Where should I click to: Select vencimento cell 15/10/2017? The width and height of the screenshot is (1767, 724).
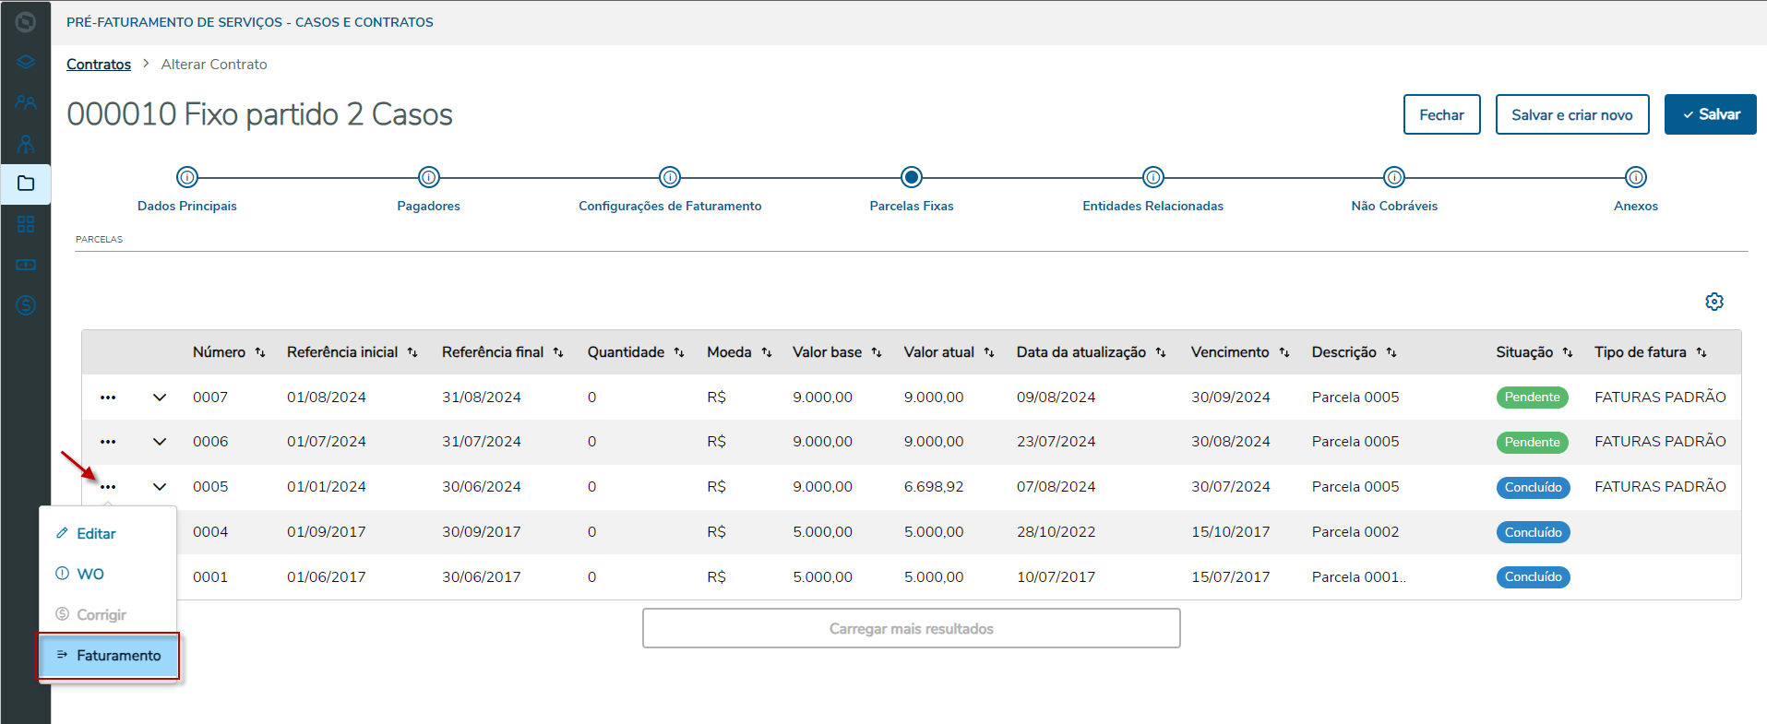coord(1230,532)
